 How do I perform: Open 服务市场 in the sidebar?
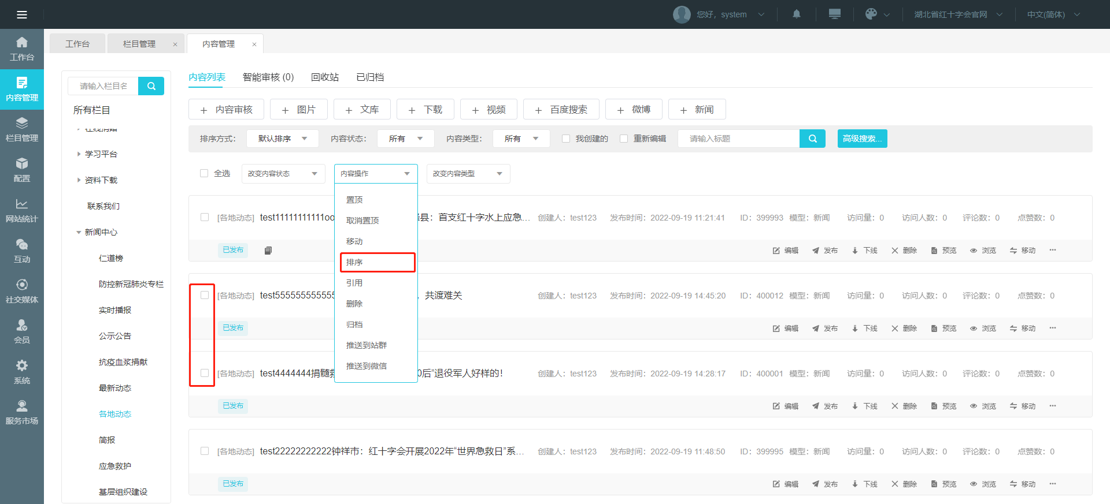click(22, 413)
